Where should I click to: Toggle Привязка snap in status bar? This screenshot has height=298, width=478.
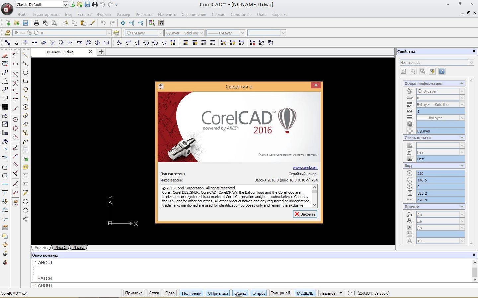[x=134, y=293]
